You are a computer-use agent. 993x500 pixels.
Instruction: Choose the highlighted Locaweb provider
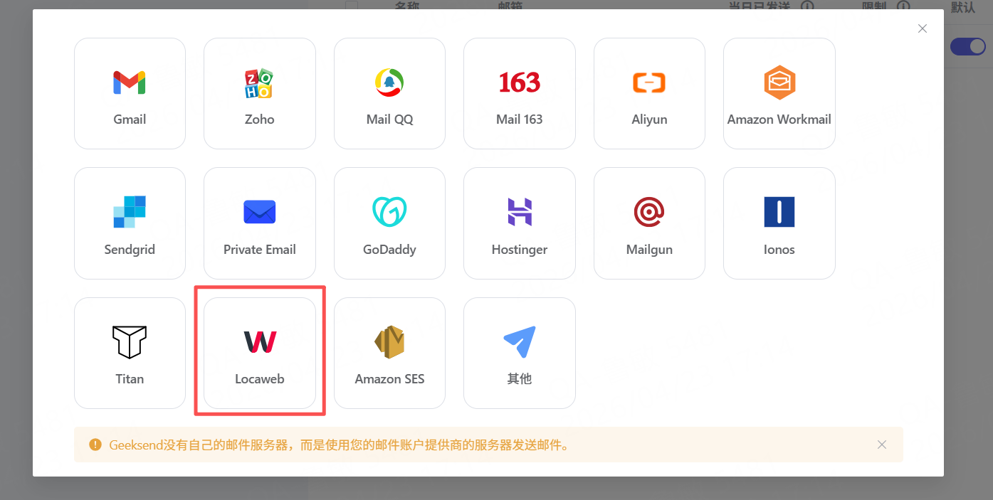259,353
